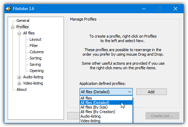Choose All files (By Creation) option
This screenshot has height=127, width=188.
(x=106, y=112)
